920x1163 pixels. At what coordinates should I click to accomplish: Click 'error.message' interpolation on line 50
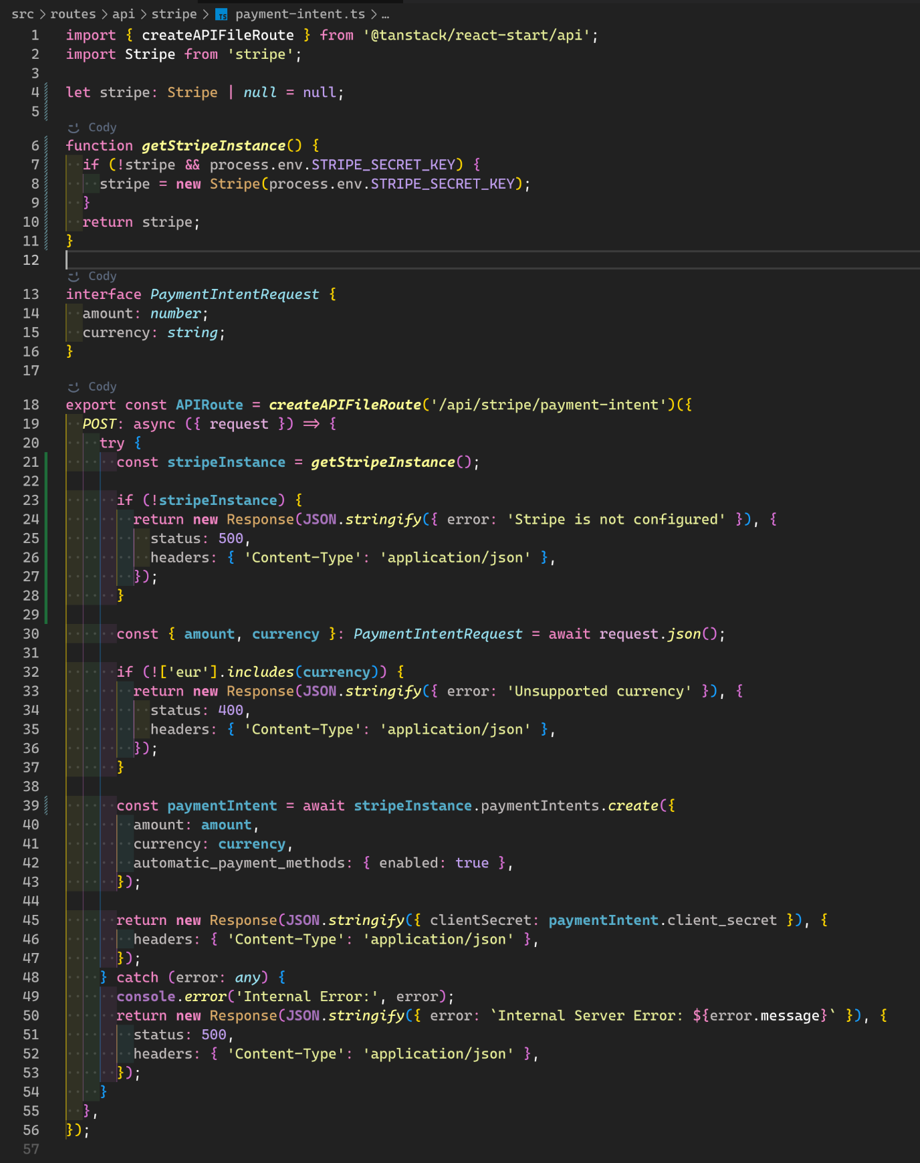click(x=764, y=1016)
